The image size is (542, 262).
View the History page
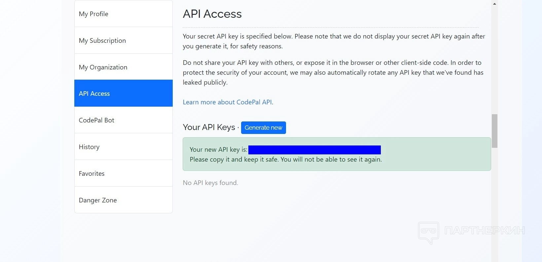click(124, 147)
